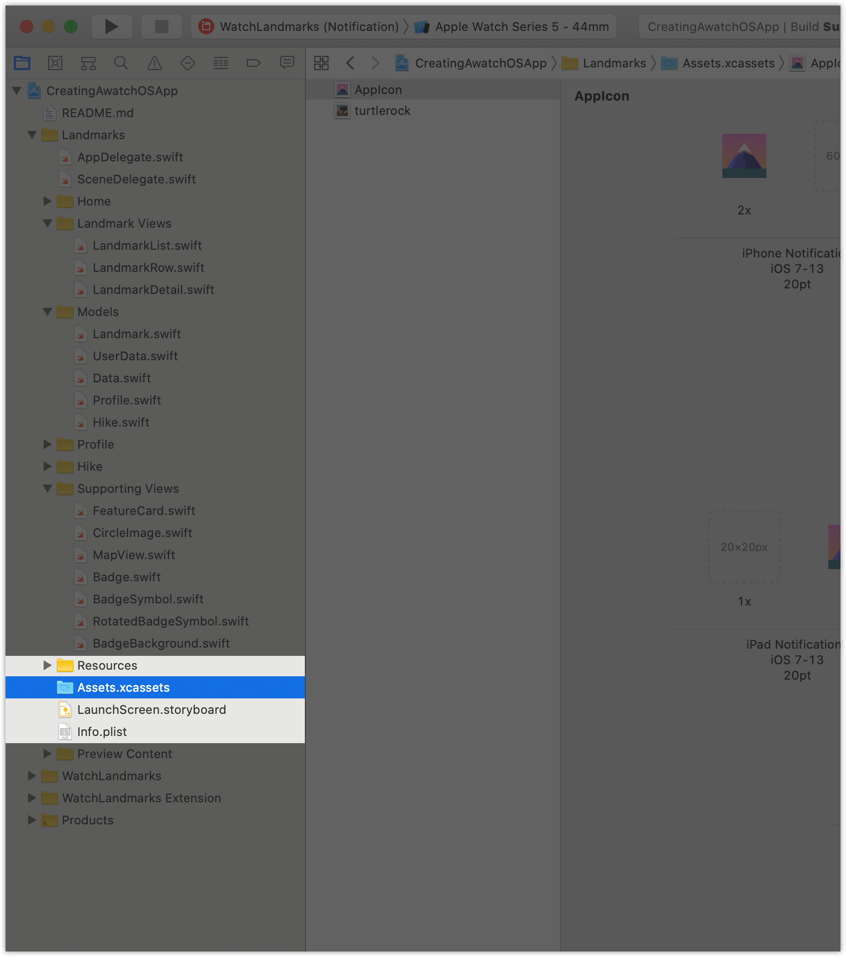Expand the WatchLandmarks Extension group
This screenshot has width=846, height=957.
(x=32, y=797)
